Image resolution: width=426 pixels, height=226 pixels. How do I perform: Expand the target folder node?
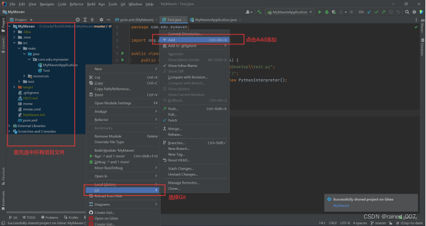pyautogui.click(x=14, y=87)
